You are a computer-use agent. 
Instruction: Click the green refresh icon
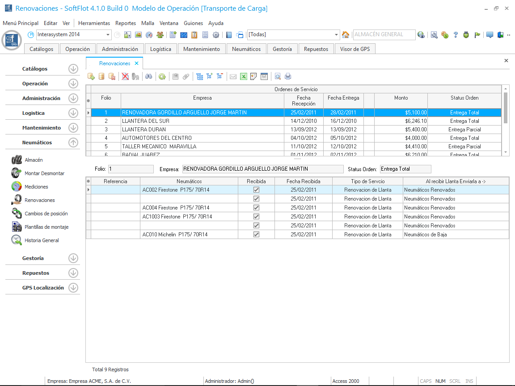162,76
